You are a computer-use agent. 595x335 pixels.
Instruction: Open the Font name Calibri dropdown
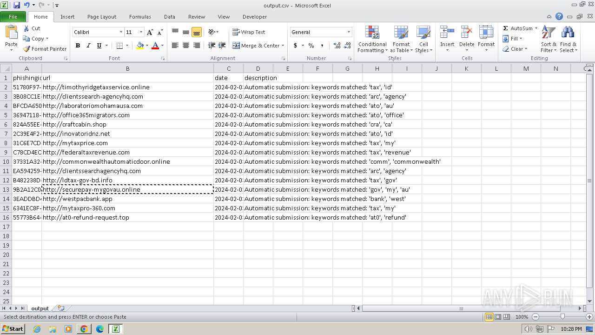click(121, 32)
